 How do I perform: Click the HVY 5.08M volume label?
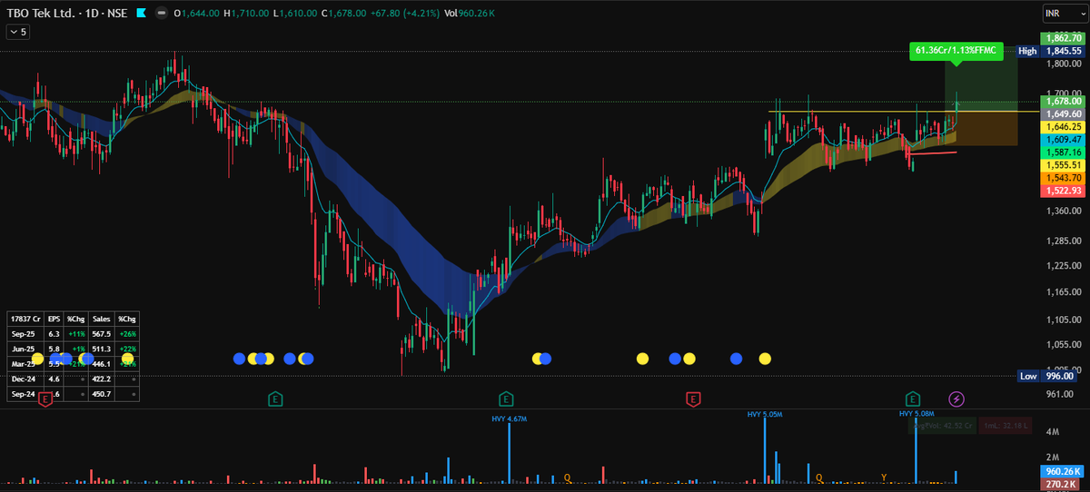click(917, 414)
